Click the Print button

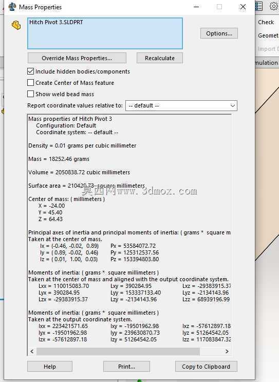coord(126,367)
